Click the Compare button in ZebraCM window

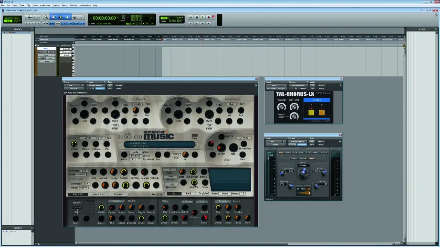pyautogui.click(x=100, y=89)
